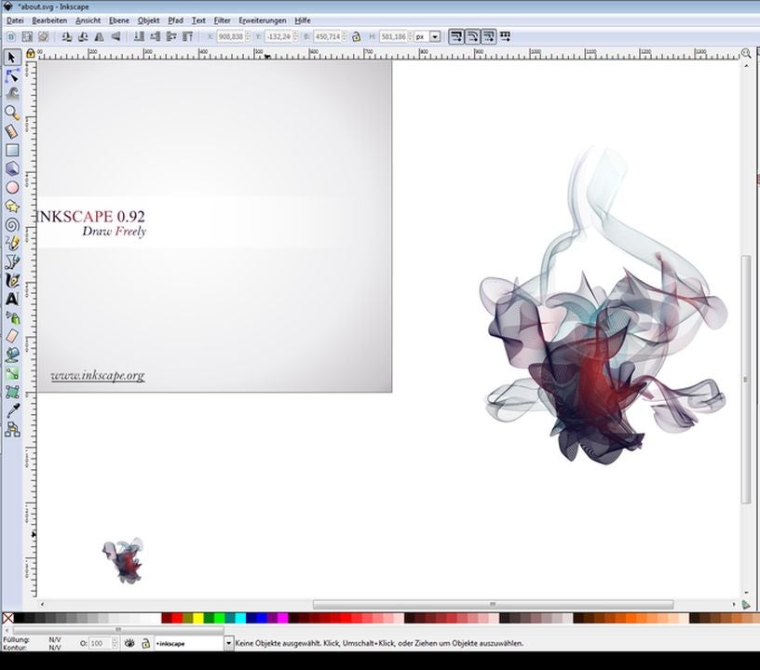The image size is (760, 670).
Task: Click the www.inkscape.org link text
Action: pos(98,376)
